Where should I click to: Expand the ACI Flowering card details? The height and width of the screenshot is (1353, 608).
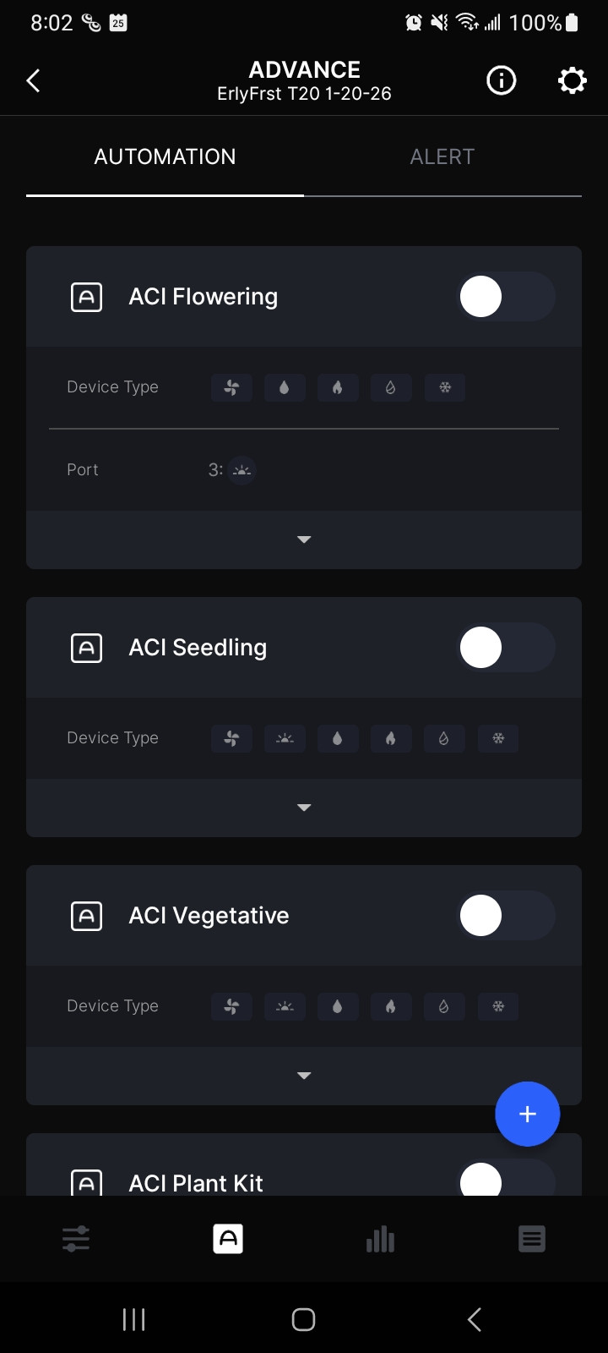click(x=304, y=540)
